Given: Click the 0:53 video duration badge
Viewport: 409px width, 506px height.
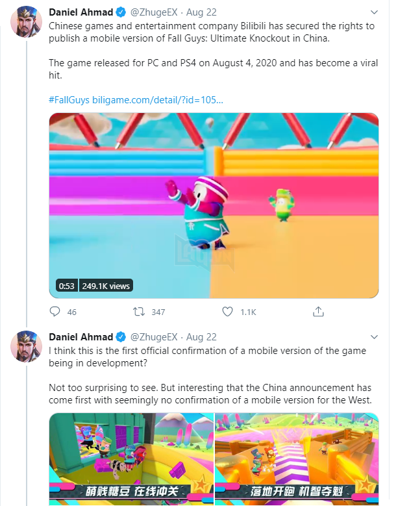Looking at the screenshot, I should coord(66,286).
